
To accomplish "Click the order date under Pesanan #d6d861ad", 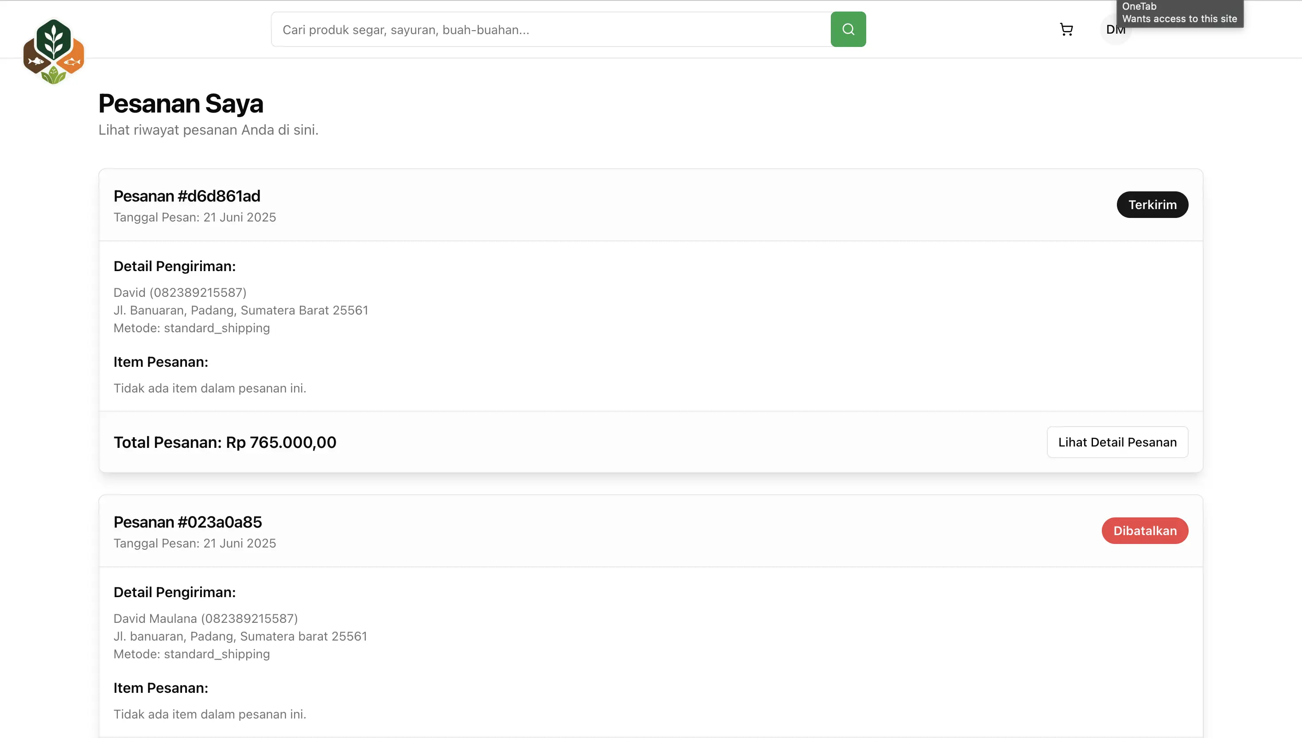I will click(194, 218).
